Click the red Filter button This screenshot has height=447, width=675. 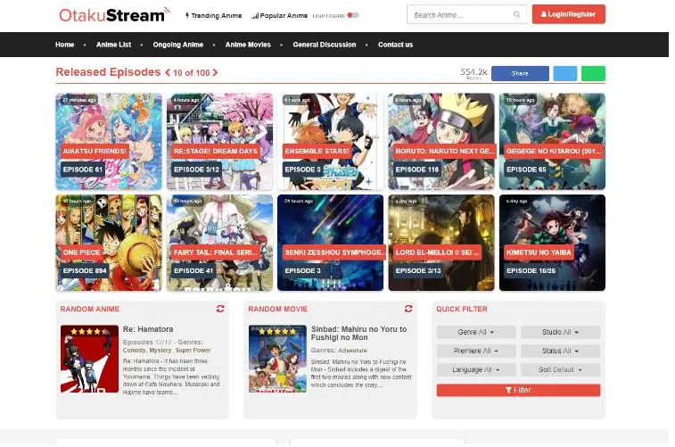[x=518, y=390]
